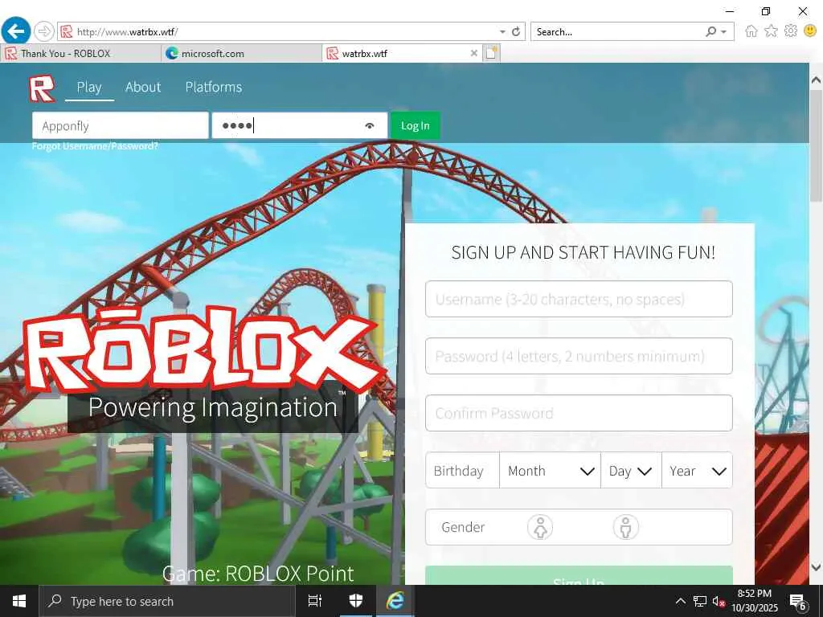Click the magnifier search icon in search box

710,31
